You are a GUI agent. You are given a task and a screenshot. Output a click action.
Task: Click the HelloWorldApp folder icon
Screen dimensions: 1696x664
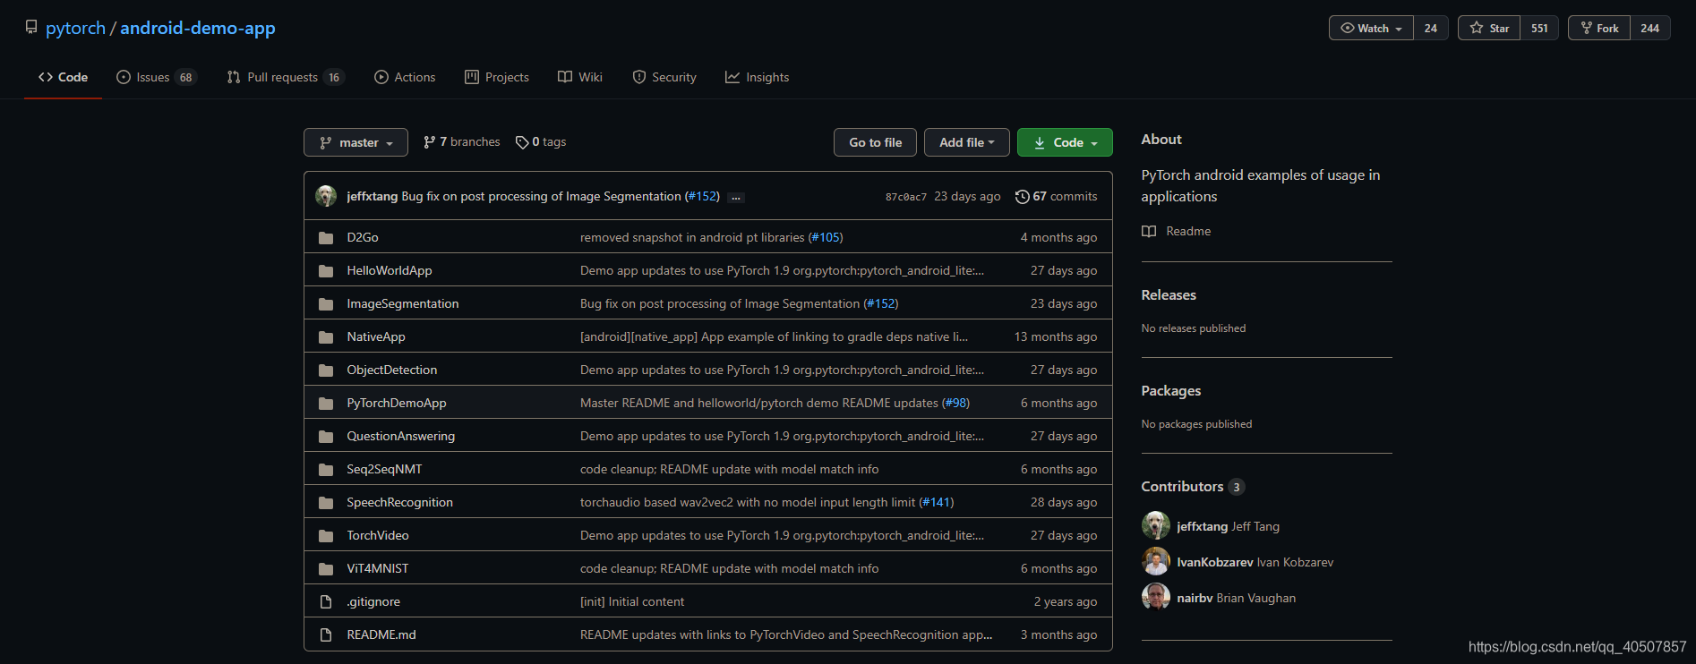point(326,270)
